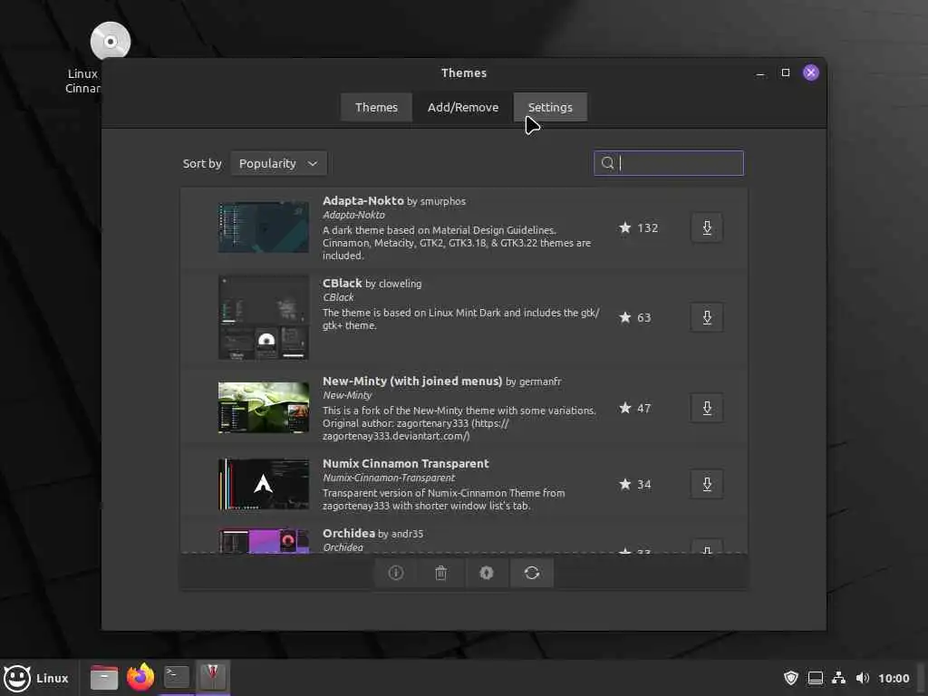Viewport: 928px width, 696px height.
Task: Switch to the Add/Remove tab
Action: (463, 107)
